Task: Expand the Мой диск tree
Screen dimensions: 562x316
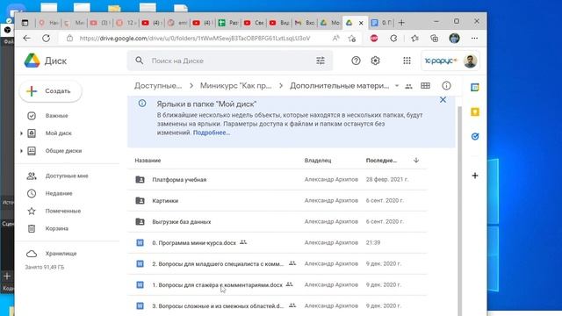Action: pyautogui.click(x=21, y=133)
